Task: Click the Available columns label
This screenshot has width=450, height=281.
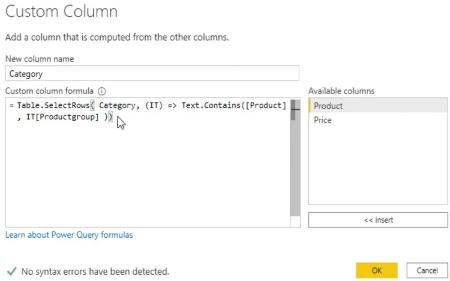Action: 341,91
